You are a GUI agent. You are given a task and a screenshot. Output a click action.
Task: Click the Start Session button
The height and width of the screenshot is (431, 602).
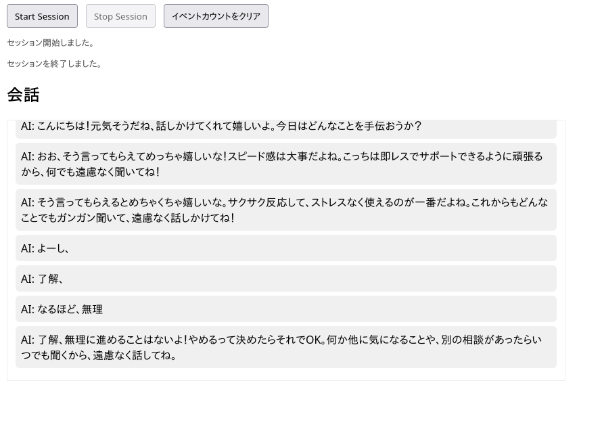click(x=42, y=16)
